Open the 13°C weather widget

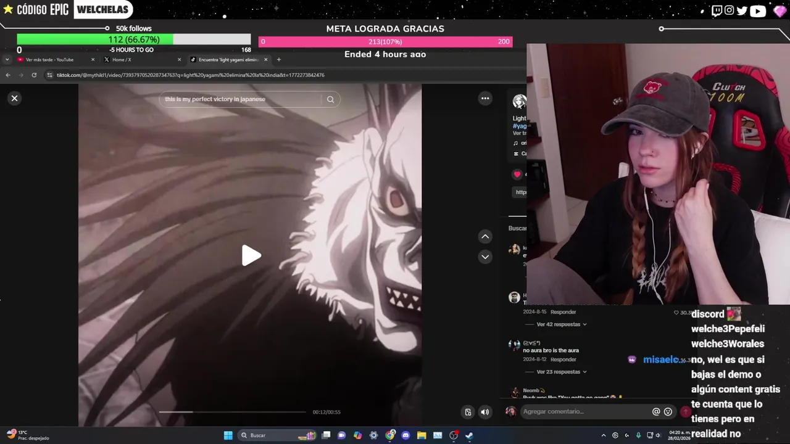coord(27,435)
